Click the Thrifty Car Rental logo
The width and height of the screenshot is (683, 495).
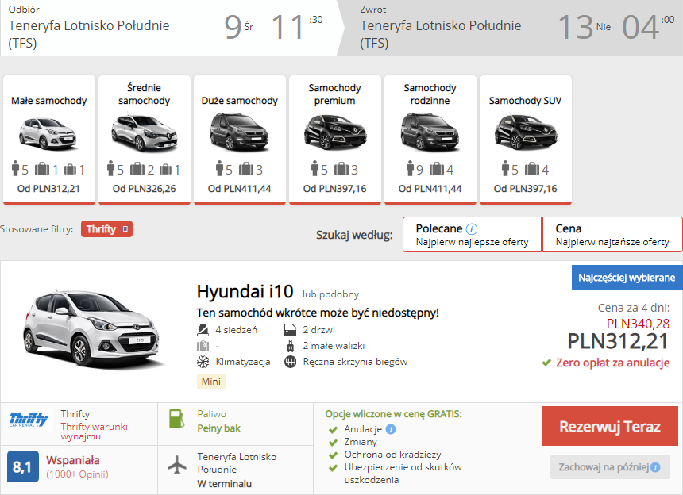click(29, 420)
